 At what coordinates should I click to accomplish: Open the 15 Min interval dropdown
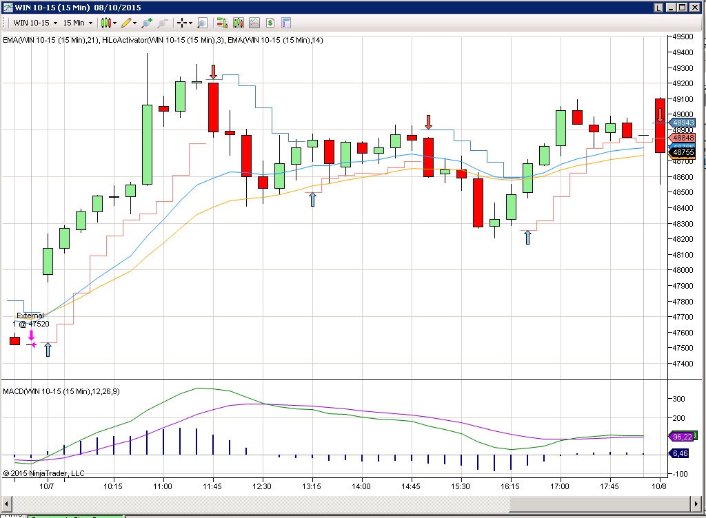pyautogui.click(x=77, y=23)
